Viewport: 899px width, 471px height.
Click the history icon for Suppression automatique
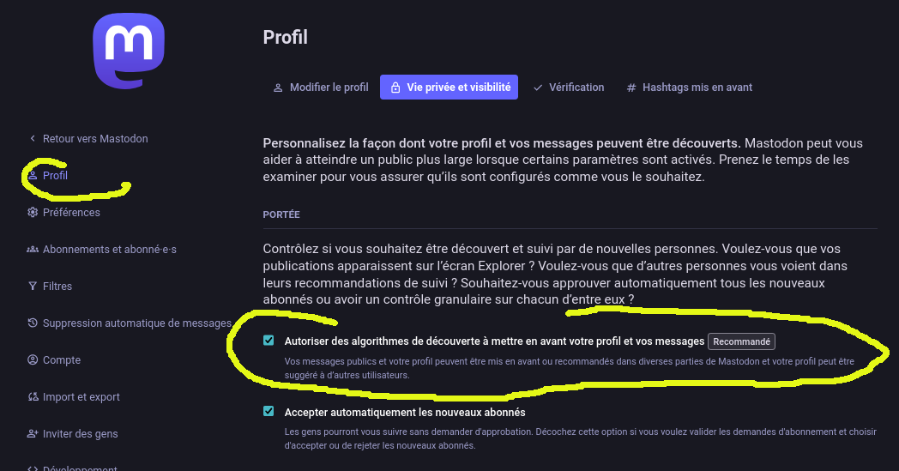tap(33, 323)
